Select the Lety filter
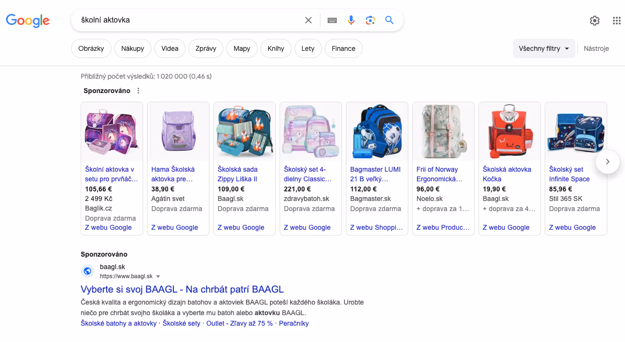This screenshot has height=342, width=625. pyautogui.click(x=308, y=48)
